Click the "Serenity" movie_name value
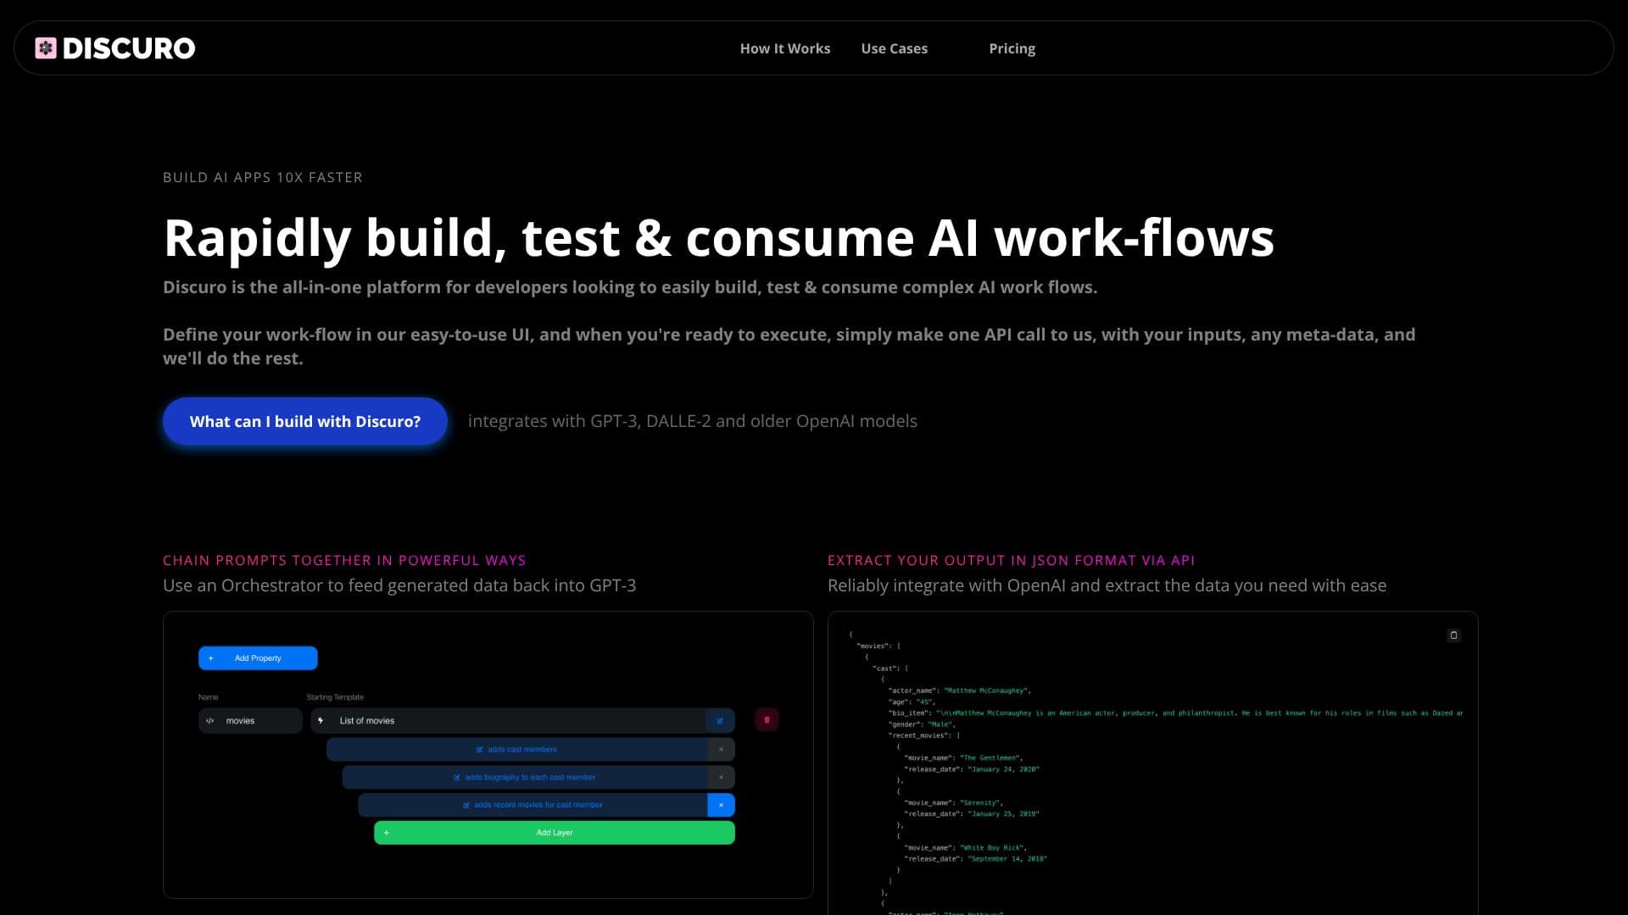The height and width of the screenshot is (915, 1628). [x=981, y=803]
